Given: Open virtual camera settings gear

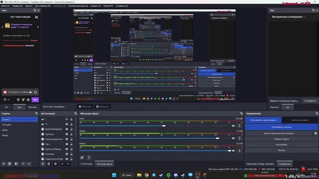Looking at the screenshot, I should pos(316,133).
